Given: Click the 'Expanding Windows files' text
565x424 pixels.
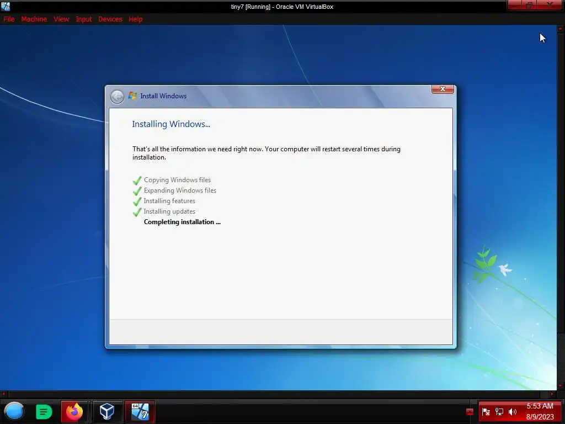Looking at the screenshot, I should [x=180, y=190].
